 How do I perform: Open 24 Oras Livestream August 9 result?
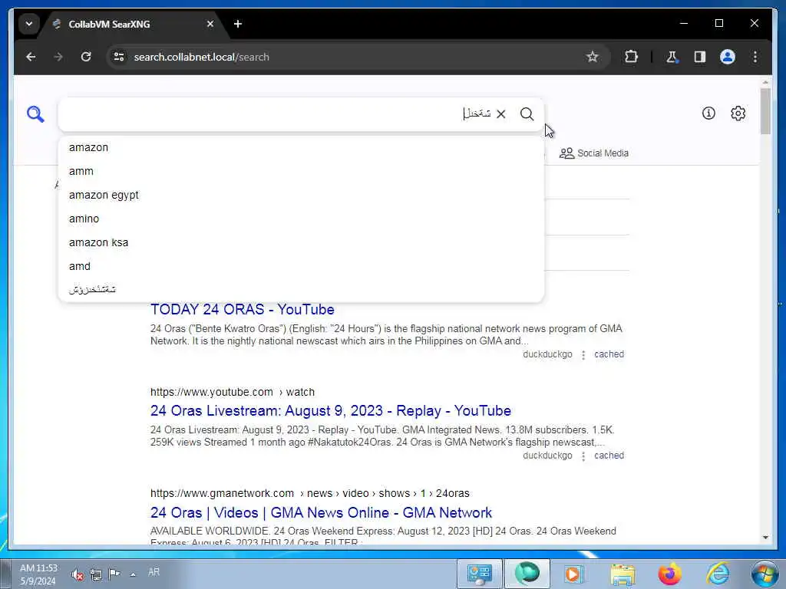pos(330,411)
